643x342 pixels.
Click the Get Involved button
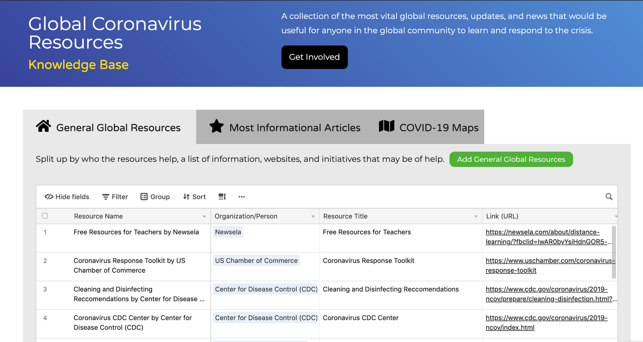pos(314,57)
